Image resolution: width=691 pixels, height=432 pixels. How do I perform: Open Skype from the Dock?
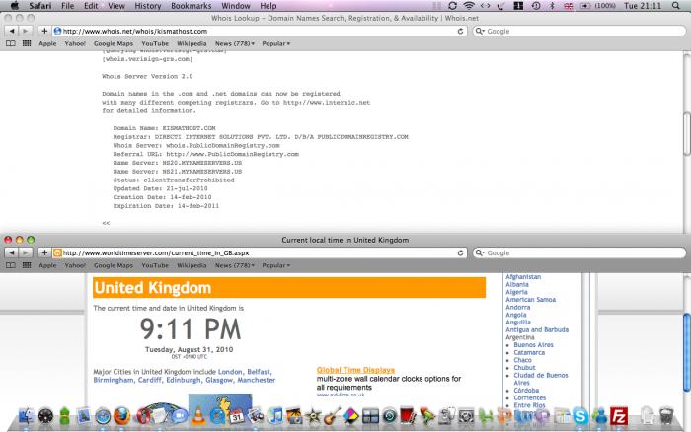580,415
